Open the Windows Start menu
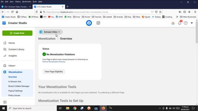 click(x=3, y=108)
